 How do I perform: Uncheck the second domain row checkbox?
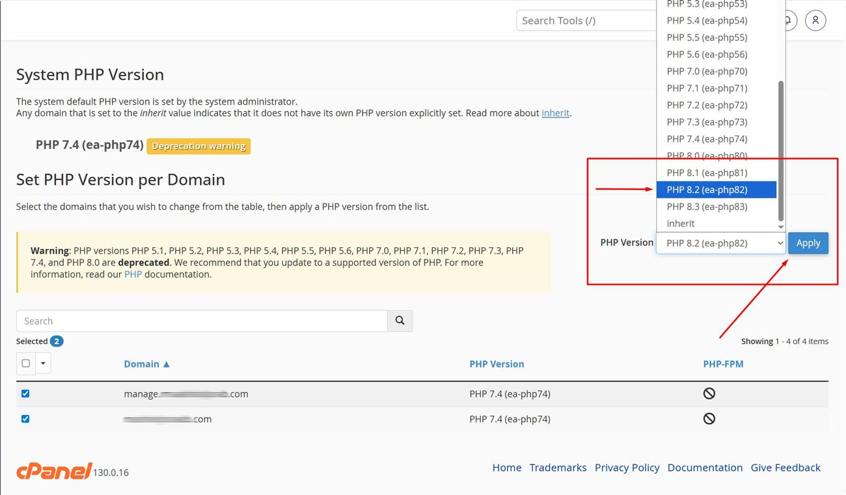point(25,419)
